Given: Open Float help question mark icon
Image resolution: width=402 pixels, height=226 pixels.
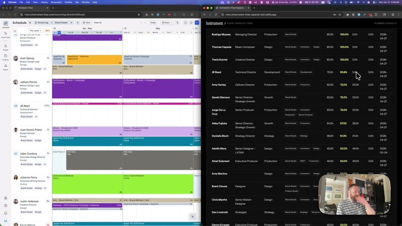Looking at the screenshot, I should [x=6, y=206].
